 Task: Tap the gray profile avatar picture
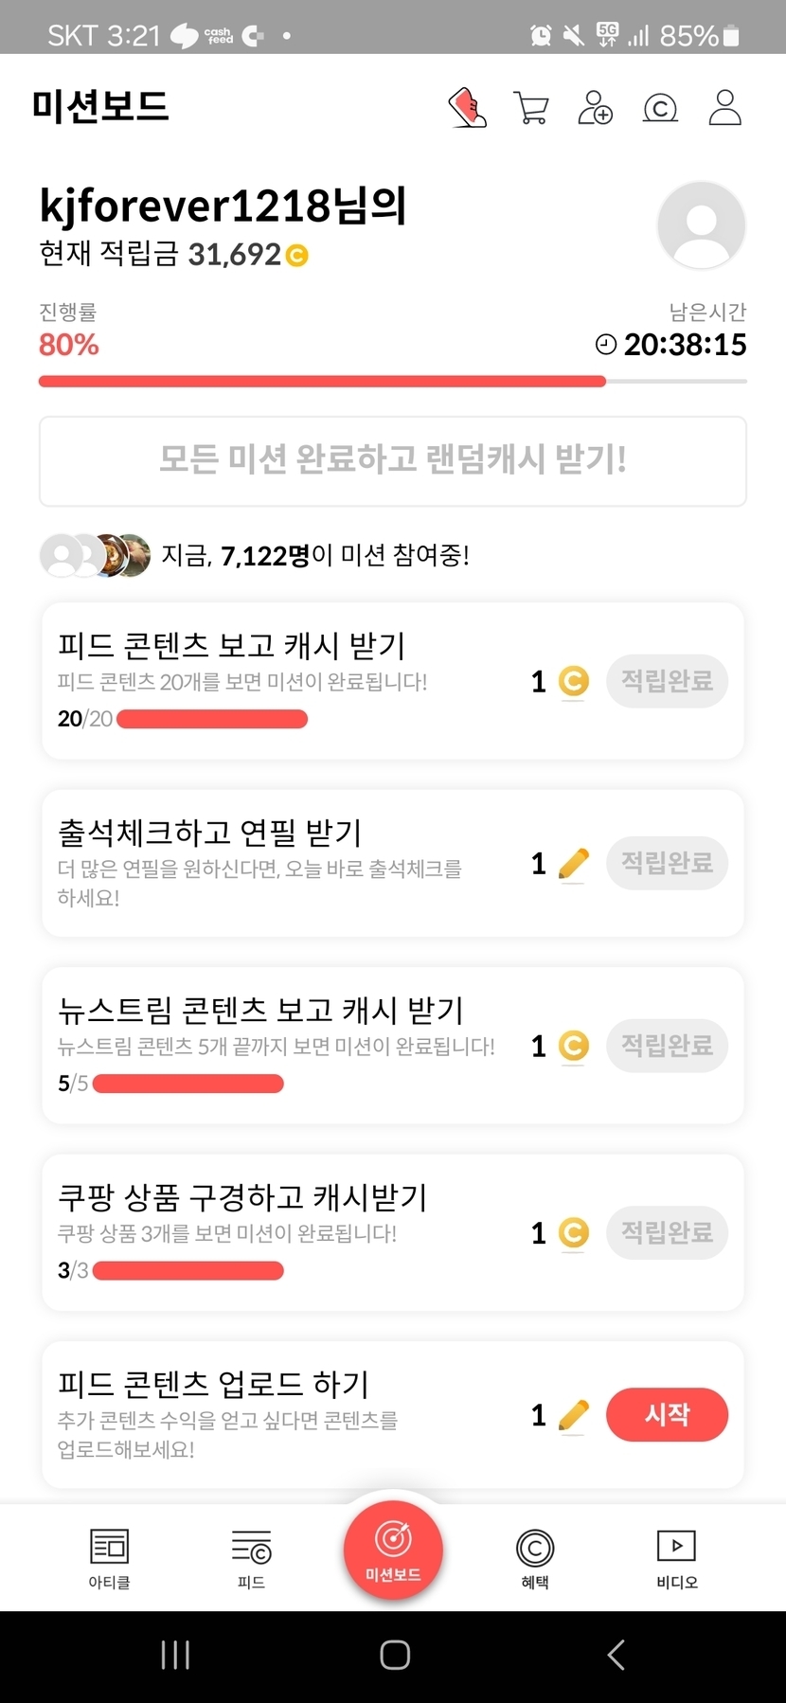pos(701,226)
